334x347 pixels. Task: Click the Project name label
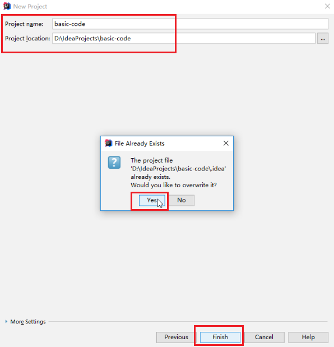(24, 24)
